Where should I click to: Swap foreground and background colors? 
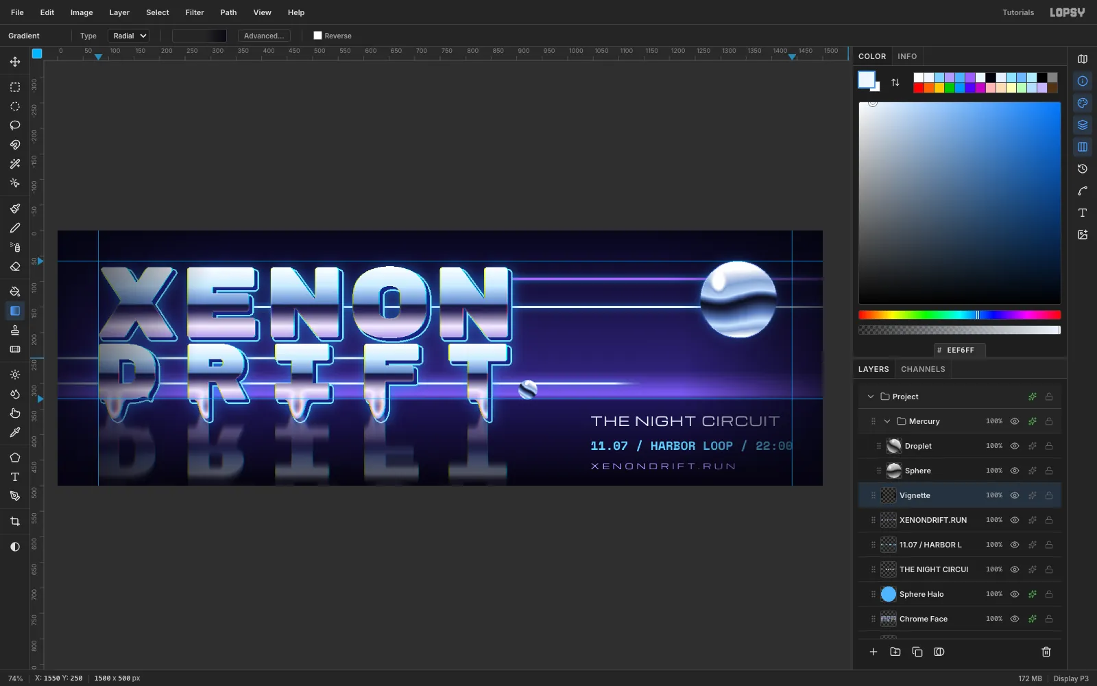coord(895,82)
